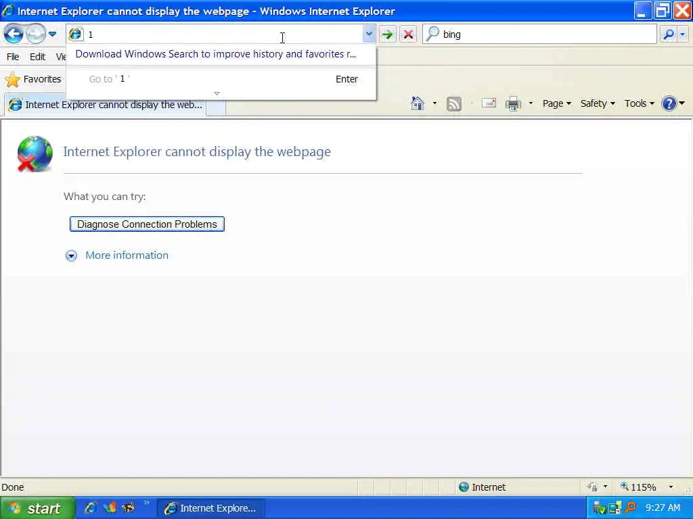Expand the More information arrow icon

click(x=71, y=256)
